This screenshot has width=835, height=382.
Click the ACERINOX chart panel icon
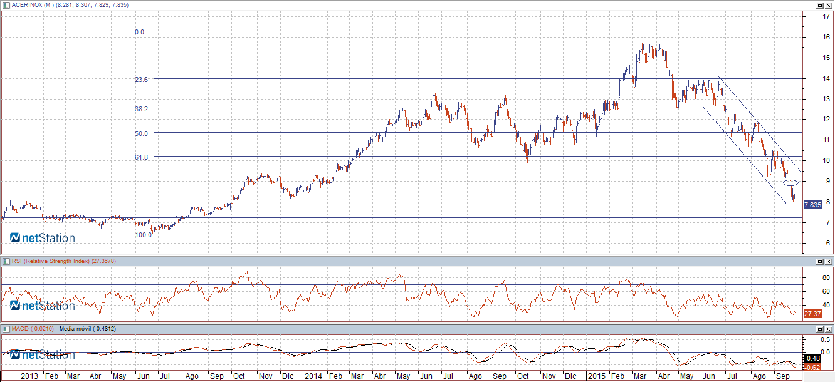tap(6, 4)
